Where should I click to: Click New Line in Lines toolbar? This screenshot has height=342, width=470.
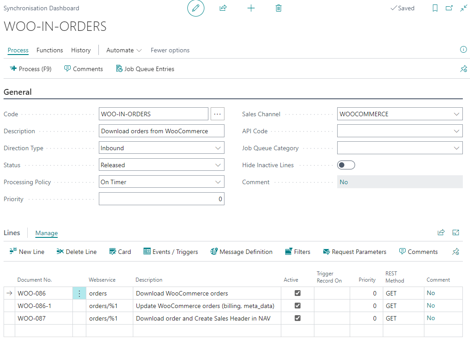coord(27,252)
